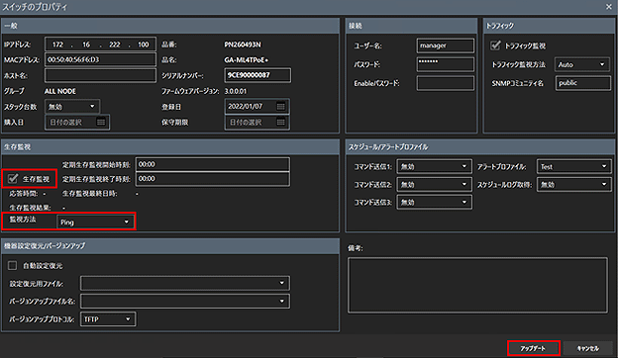
Task: Open the トラフィック監視方法 Auto dropdown
Action: [x=582, y=64]
